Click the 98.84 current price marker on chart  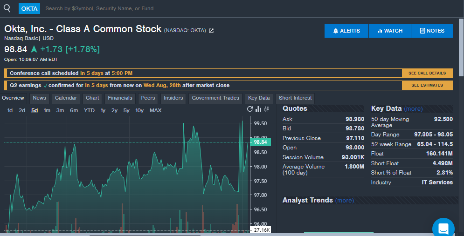[x=260, y=142]
